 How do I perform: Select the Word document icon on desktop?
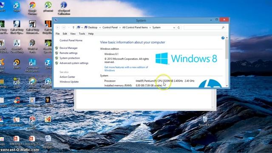point(48,142)
